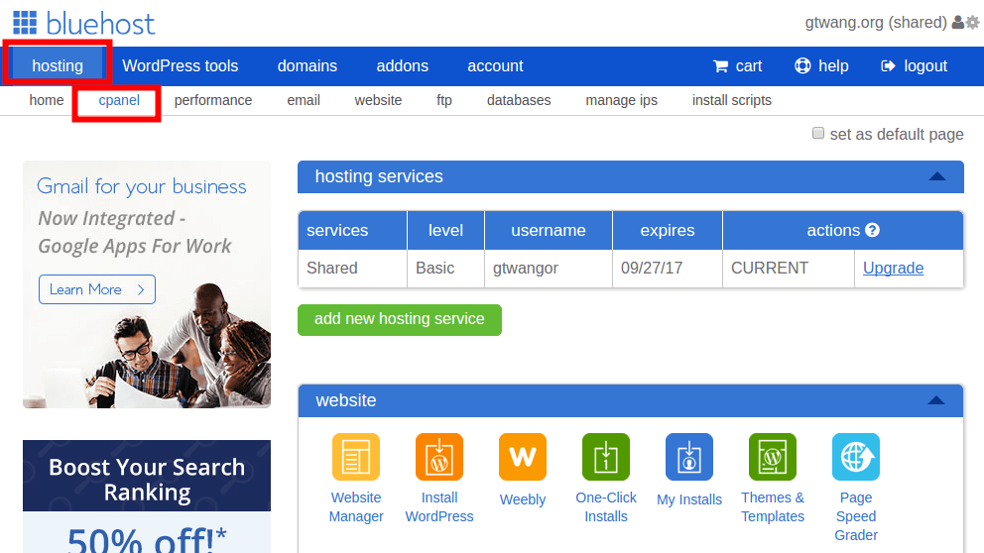Click the shopping cart icon
984x553 pixels.
pos(720,65)
